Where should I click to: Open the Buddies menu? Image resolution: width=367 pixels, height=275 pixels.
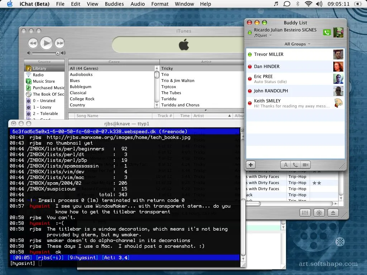coord(114,4)
